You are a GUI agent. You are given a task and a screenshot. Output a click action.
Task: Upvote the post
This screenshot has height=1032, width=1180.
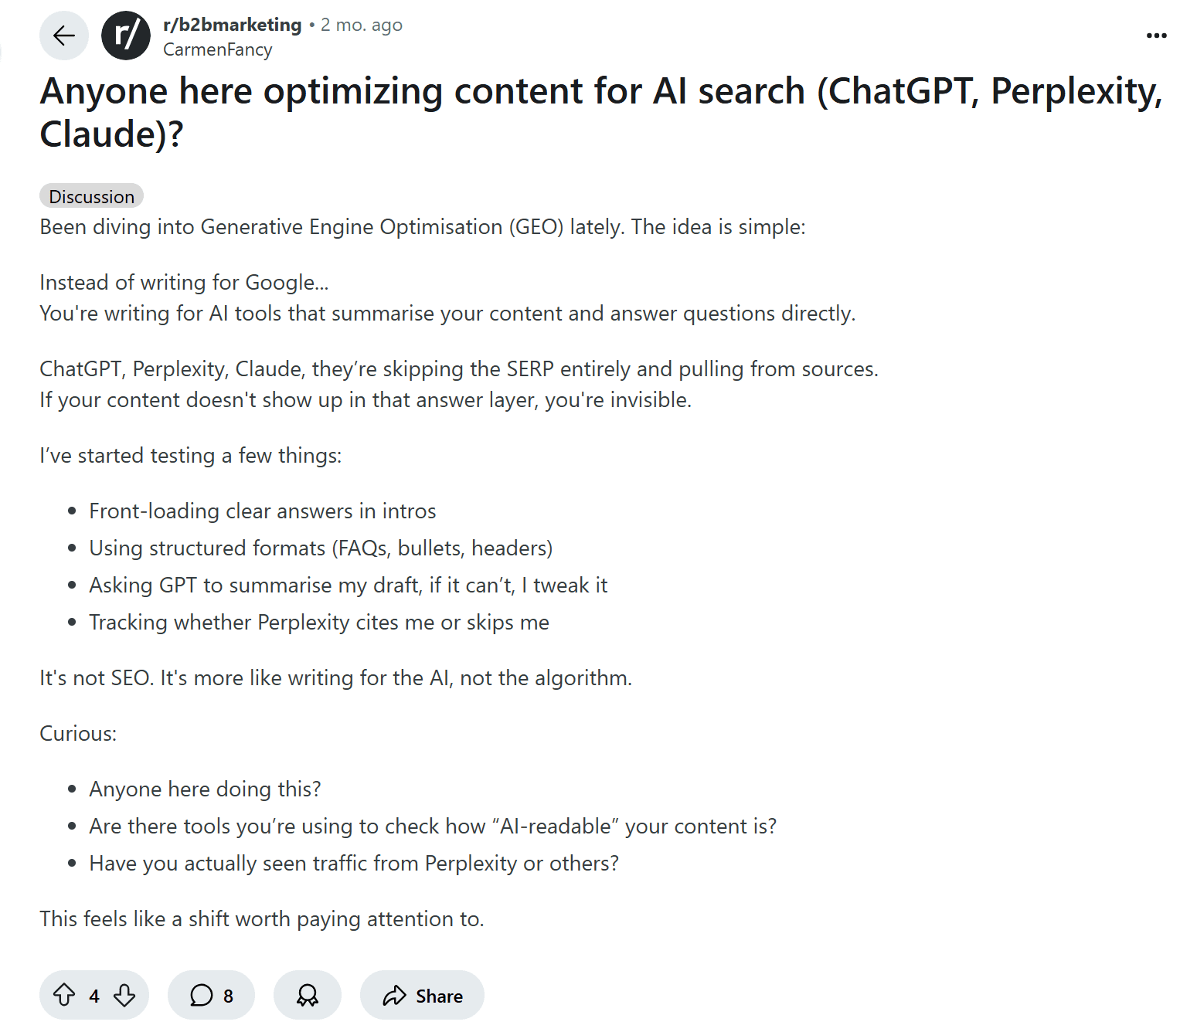[x=64, y=995]
